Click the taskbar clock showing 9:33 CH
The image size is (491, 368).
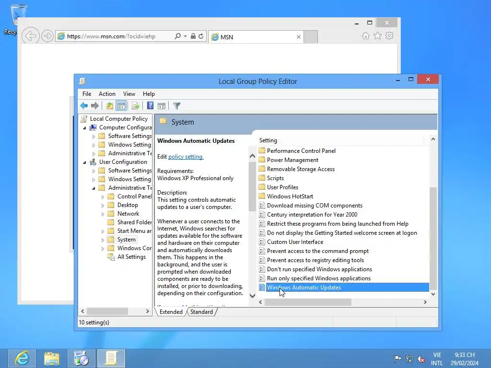point(465,359)
